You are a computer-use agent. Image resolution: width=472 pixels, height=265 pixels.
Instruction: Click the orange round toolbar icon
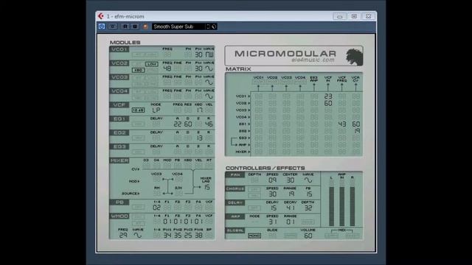click(145, 26)
